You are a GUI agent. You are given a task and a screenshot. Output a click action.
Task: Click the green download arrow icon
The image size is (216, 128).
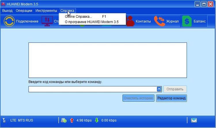point(97,120)
